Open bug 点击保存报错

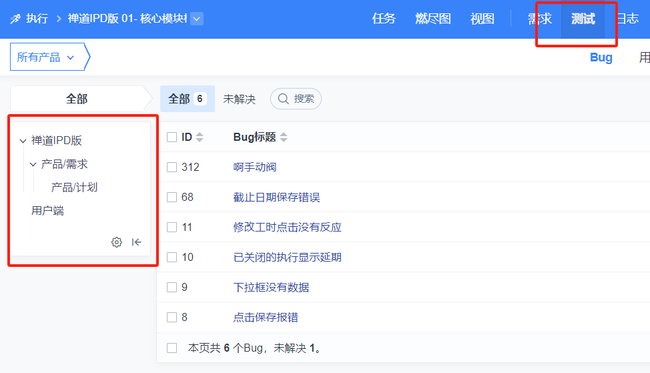pos(266,318)
